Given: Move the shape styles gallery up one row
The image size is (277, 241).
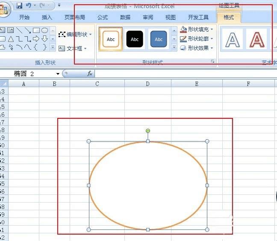Looking at the screenshot, I should (174, 31).
